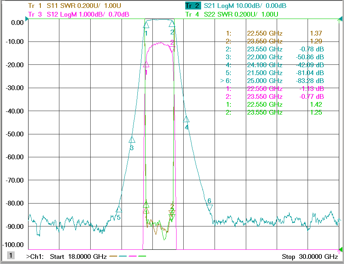
Task: Click marker 5 readout 21.500 GHz -81.04 dB
Action: [x=275, y=73]
